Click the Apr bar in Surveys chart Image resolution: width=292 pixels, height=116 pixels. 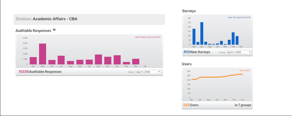pos(194,37)
